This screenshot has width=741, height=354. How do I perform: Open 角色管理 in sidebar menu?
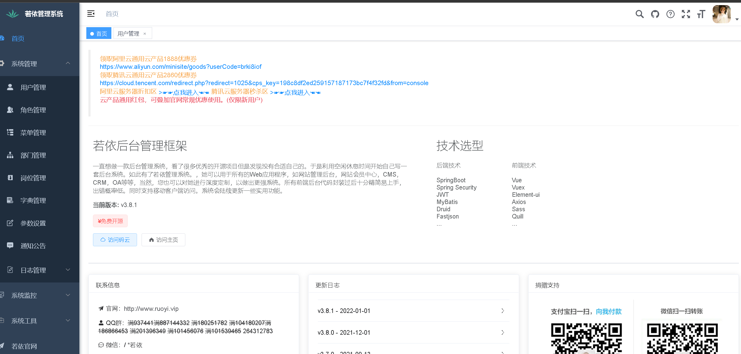(x=40, y=110)
